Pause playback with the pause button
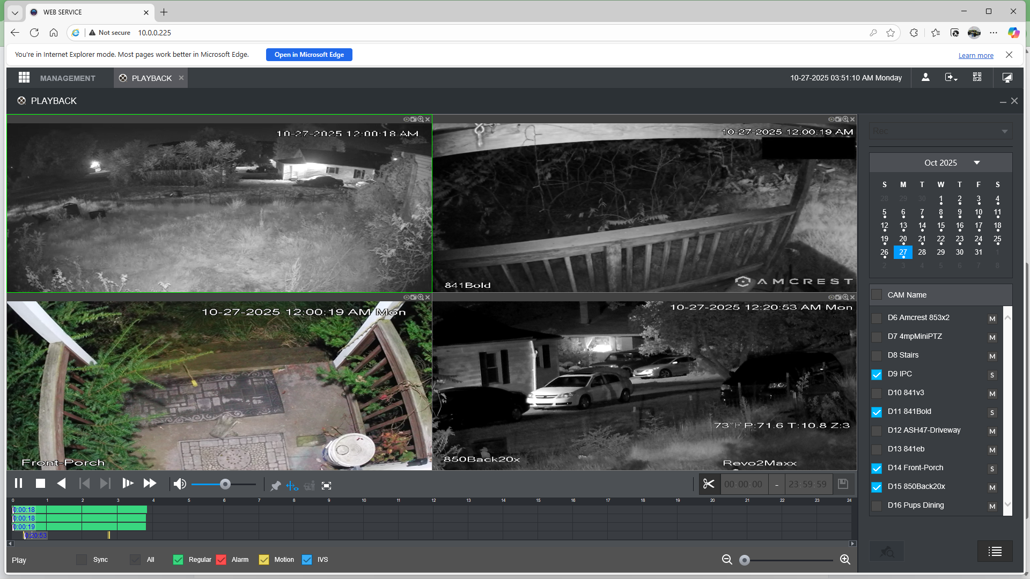The image size is (1030, 579). [x=18, y=484]
